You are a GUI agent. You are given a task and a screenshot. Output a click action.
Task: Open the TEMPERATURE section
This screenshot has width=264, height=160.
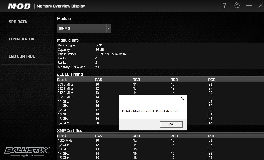click(x=23, y=39)
